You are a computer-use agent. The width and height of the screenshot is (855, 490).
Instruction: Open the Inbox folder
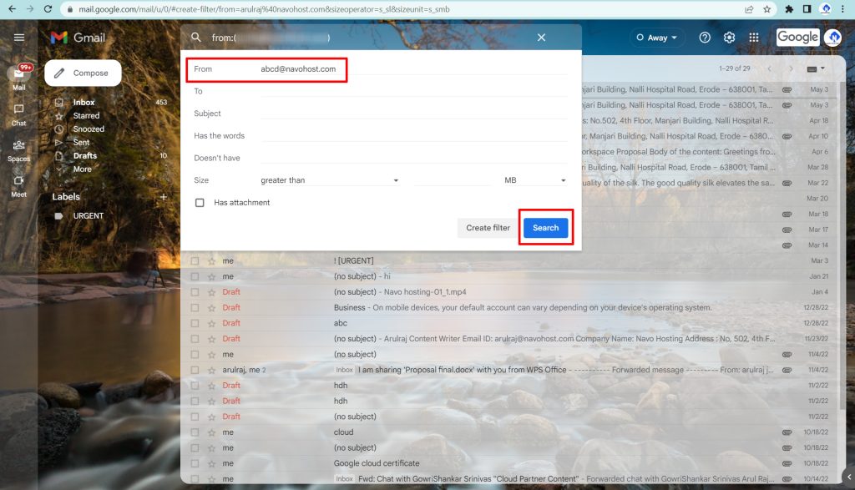pos(83,103)
